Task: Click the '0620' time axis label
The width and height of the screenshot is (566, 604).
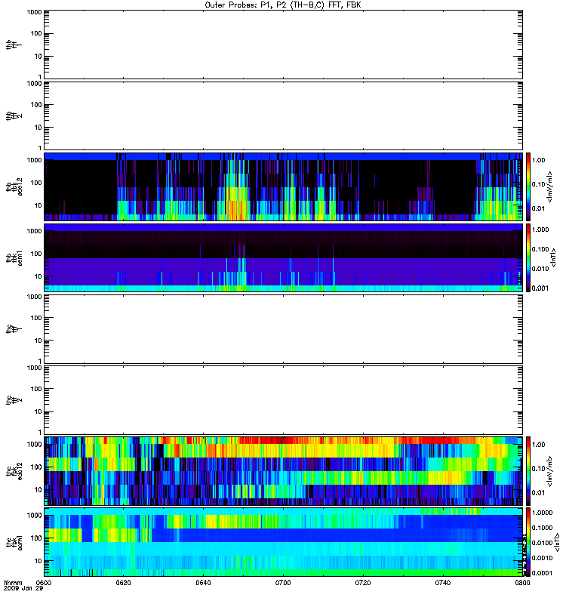Action: tap(123, 582)
